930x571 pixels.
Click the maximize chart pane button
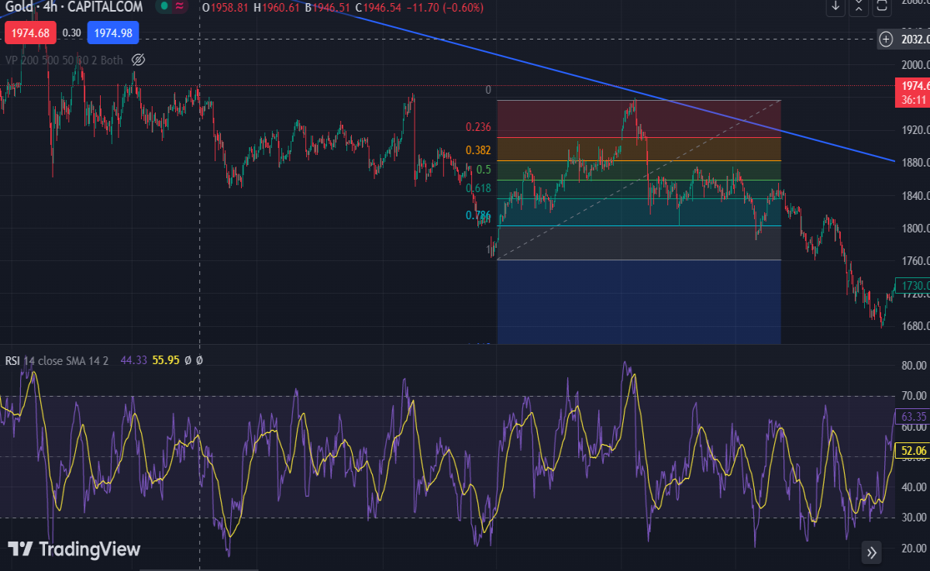point(882,6)
